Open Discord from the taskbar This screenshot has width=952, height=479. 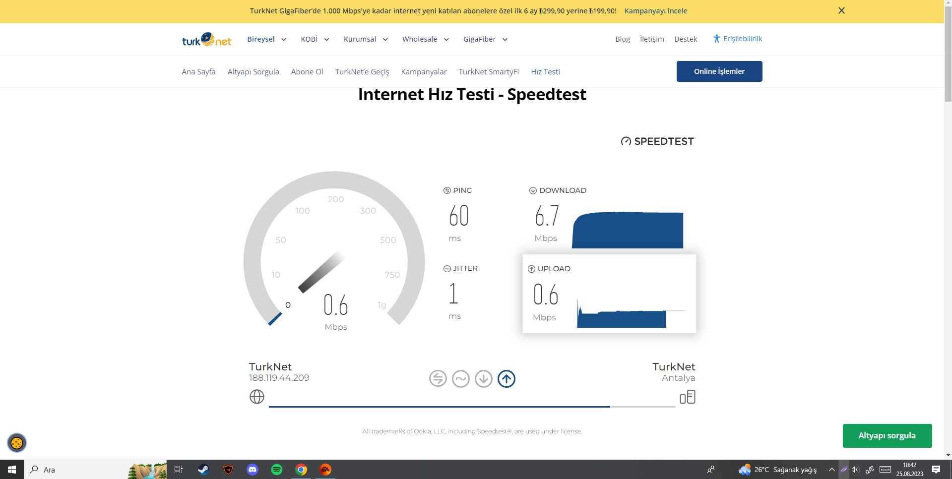point(253,470)
